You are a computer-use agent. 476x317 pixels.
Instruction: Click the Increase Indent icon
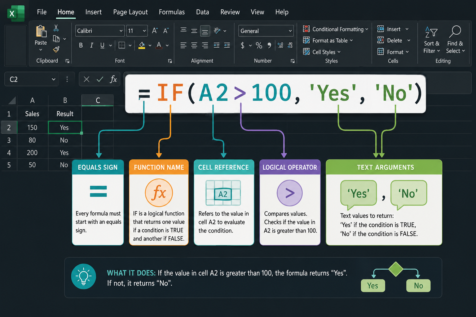tap(227, 46)
